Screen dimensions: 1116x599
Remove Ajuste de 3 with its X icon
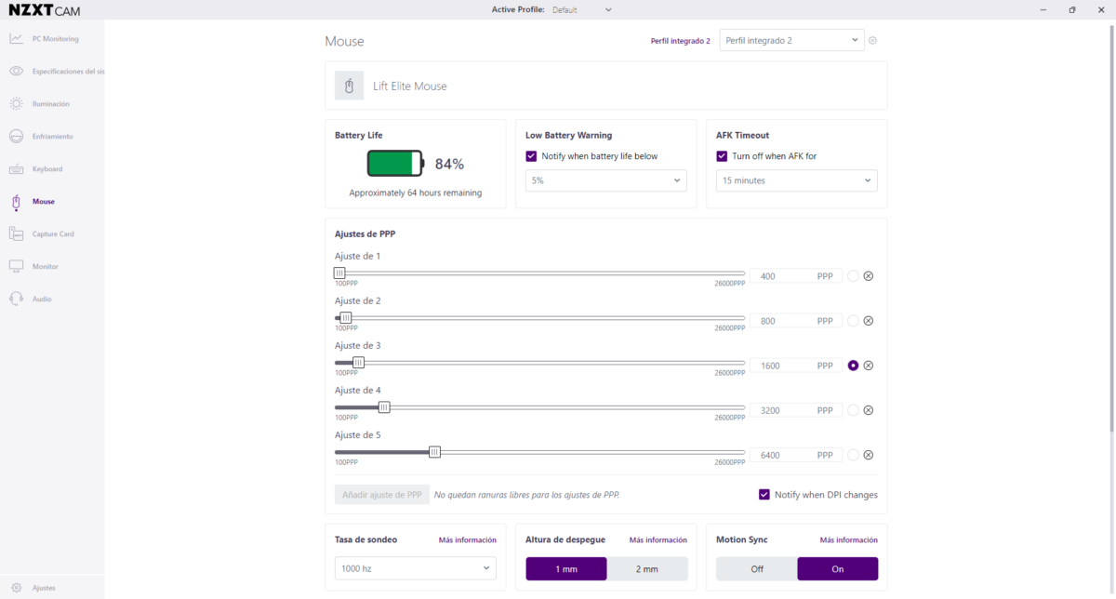click(x=869, y=366)
